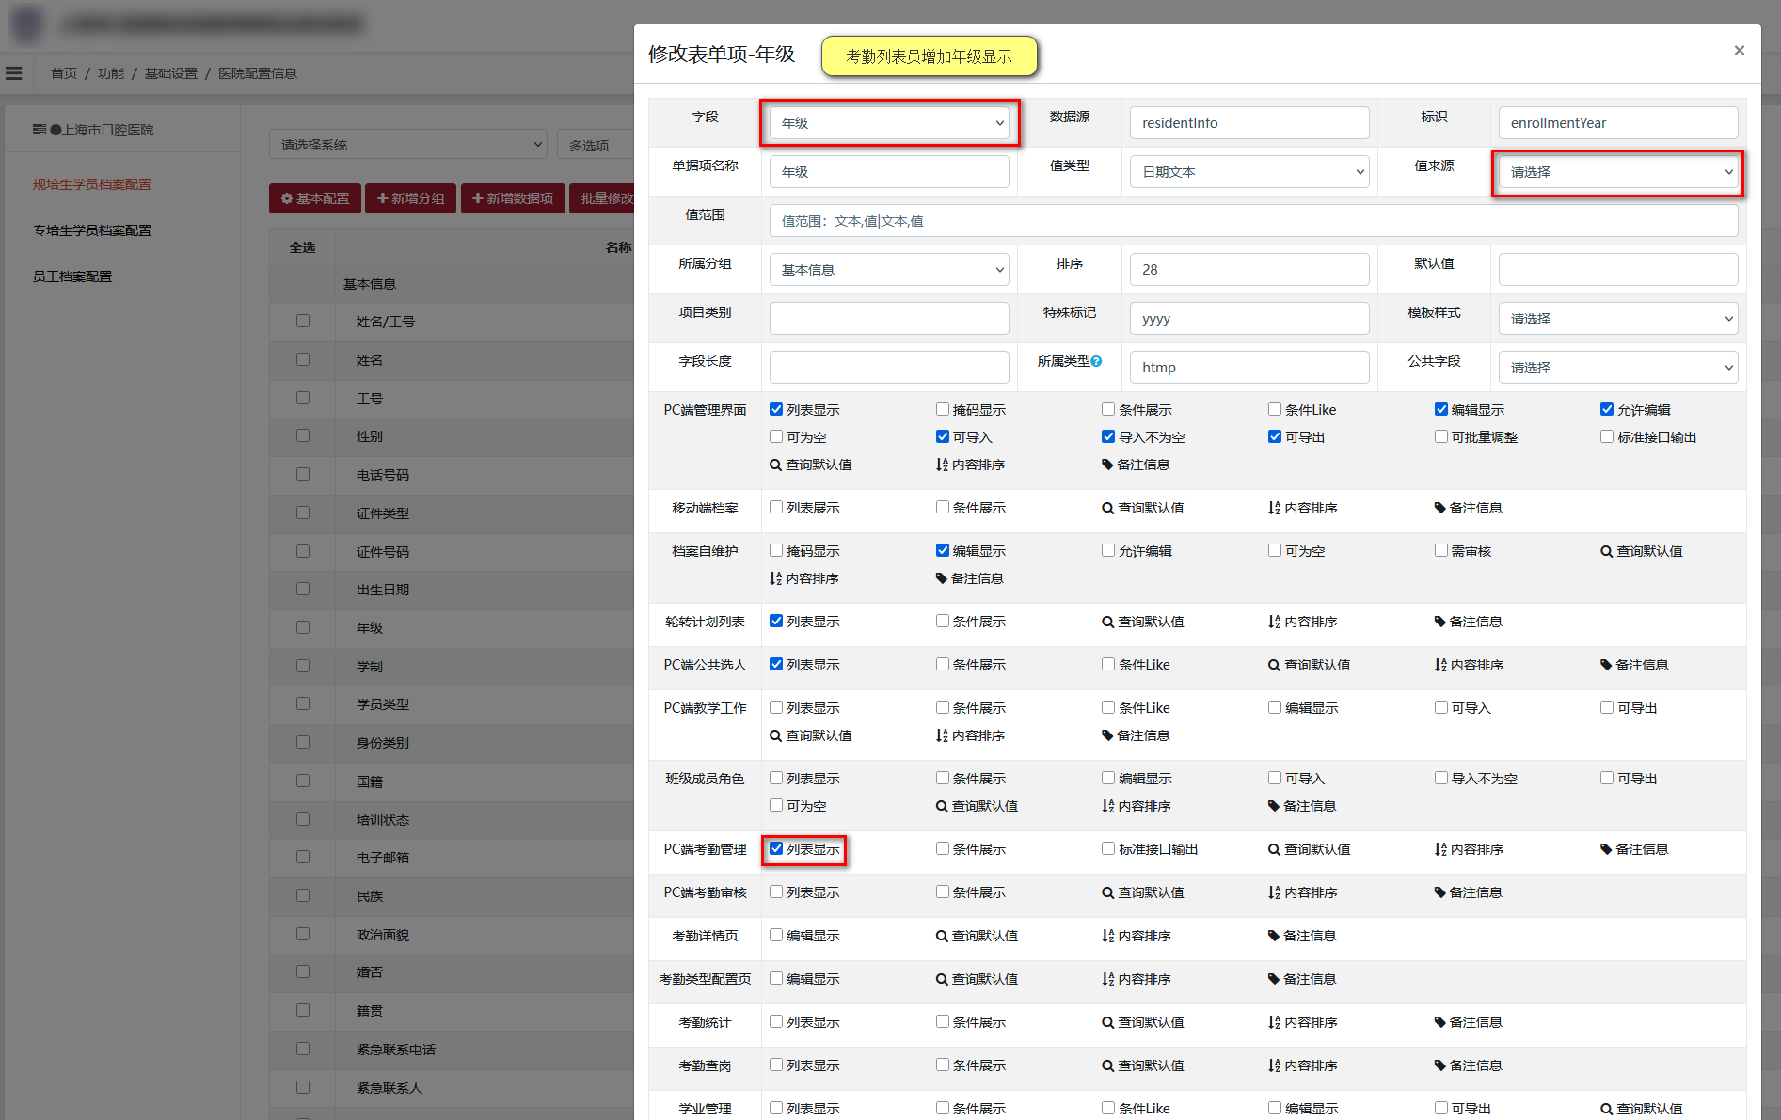This screenshot has height=1120, width=1781.
Task: Click 内容排序 in PC端管理界面 row
Action: point(971,465)
